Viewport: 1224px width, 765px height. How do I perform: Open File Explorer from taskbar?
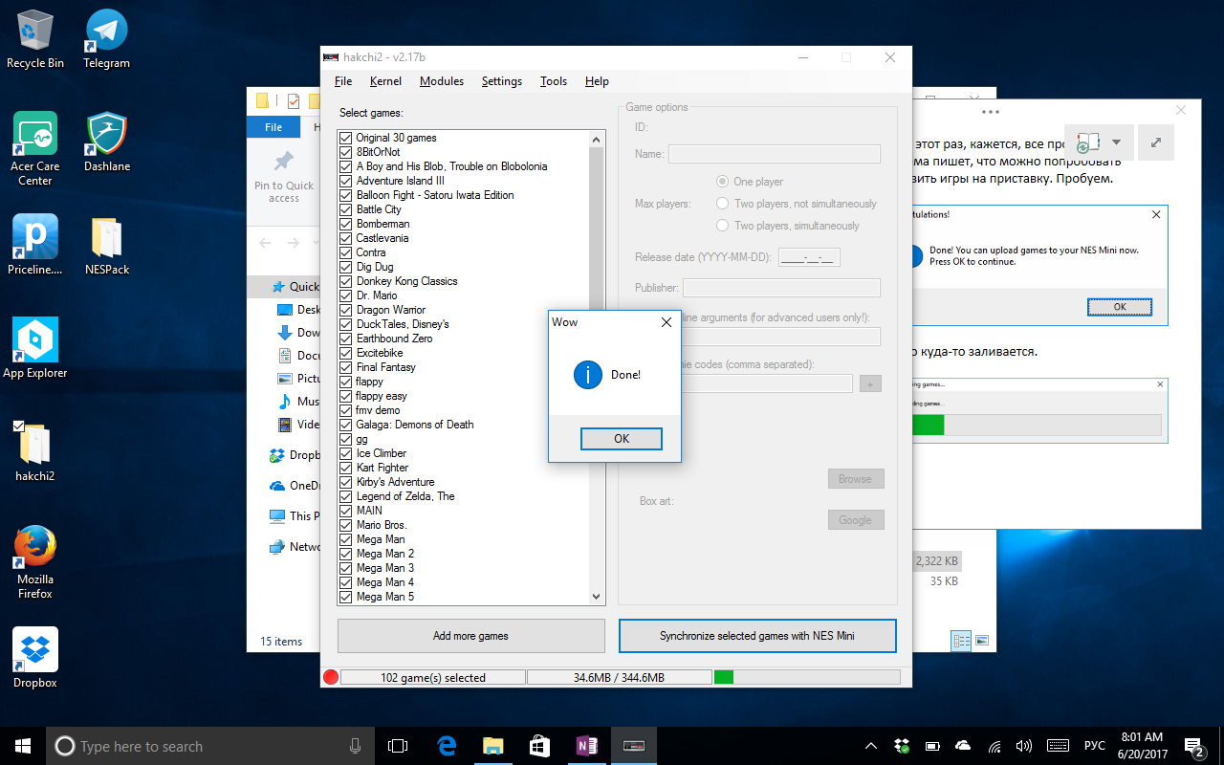[x=492, y=746]
